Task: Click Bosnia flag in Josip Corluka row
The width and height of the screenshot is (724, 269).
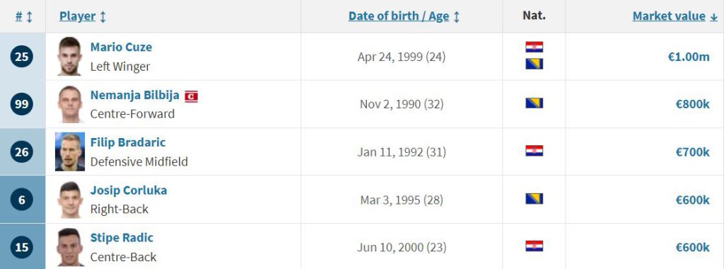Action: (534, 199)
